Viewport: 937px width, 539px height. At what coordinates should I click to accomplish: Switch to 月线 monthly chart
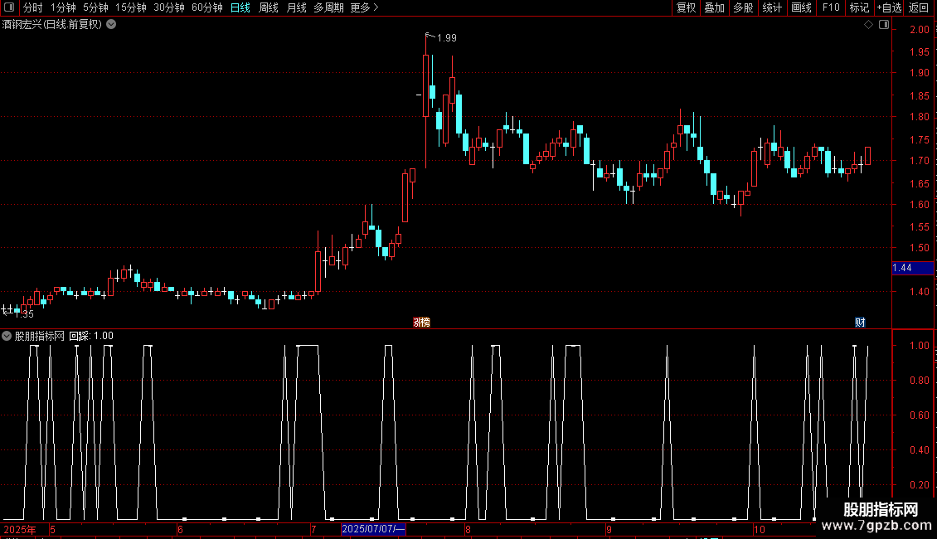[296, 7]
